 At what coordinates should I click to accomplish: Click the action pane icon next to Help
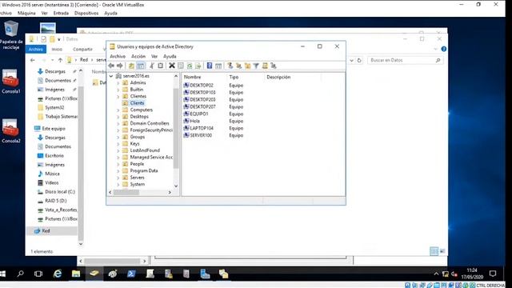tap(218, 66)
